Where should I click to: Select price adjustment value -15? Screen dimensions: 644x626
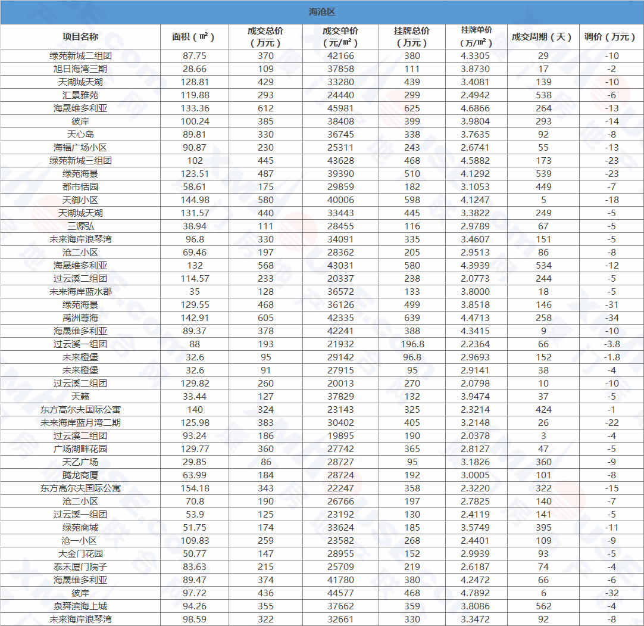click(611, 488)
